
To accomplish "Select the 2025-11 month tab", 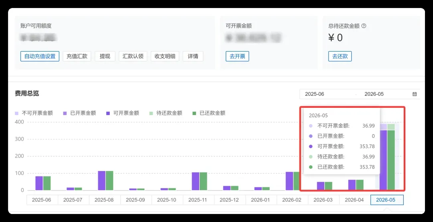I will point(198,200).
